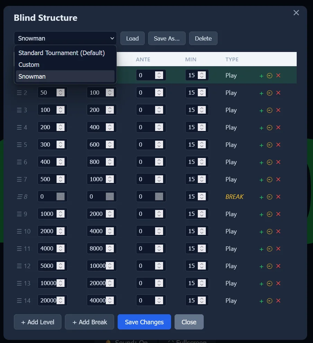Click the blue Save Changes button
The width and height of the screenshot is (313, 343).
click(144, 322)
